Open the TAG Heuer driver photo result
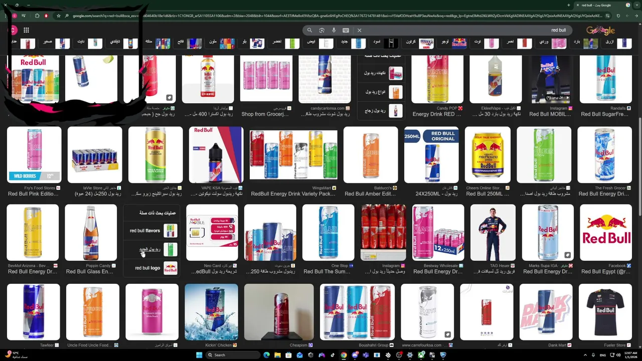Image resolution: width=642 pixels, height=361 pixels. click(493, 233)
